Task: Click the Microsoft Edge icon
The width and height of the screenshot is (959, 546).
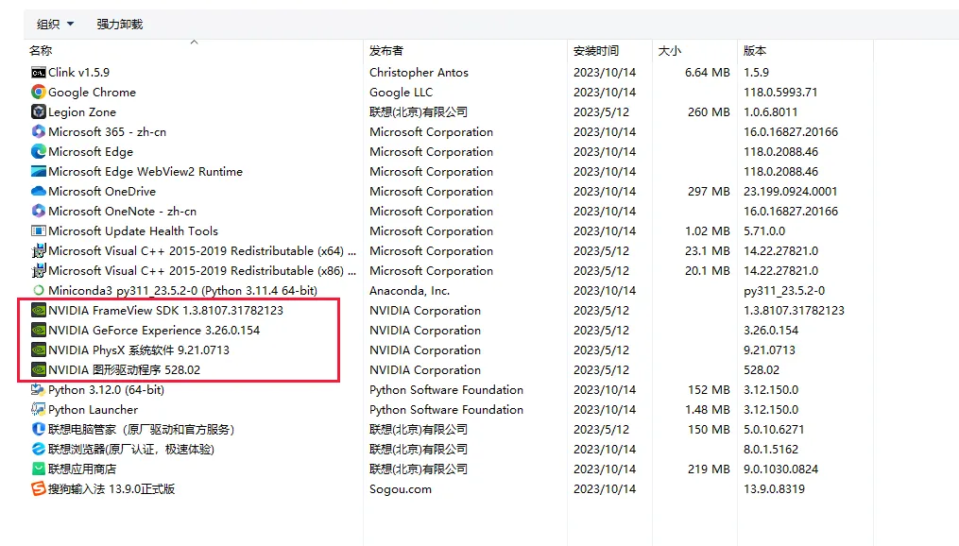Action: click(39, 151)
